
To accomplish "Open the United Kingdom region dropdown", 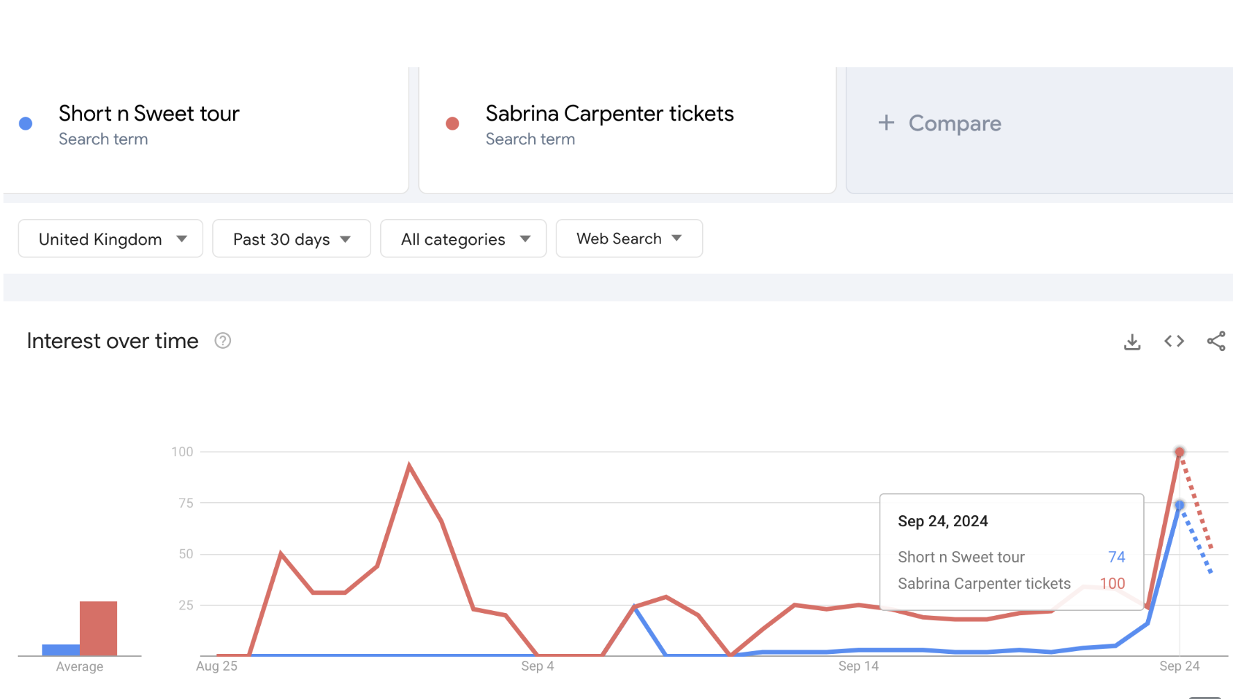I will (x=110, y=239).
